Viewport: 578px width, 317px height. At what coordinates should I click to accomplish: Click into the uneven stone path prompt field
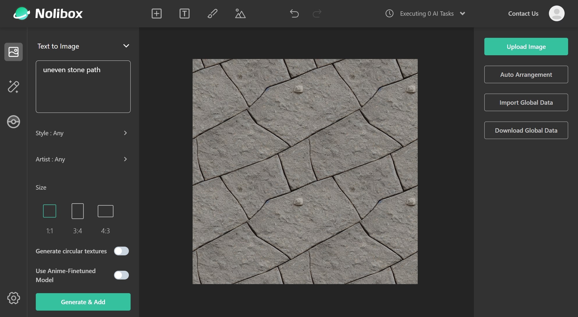point(83,87)
